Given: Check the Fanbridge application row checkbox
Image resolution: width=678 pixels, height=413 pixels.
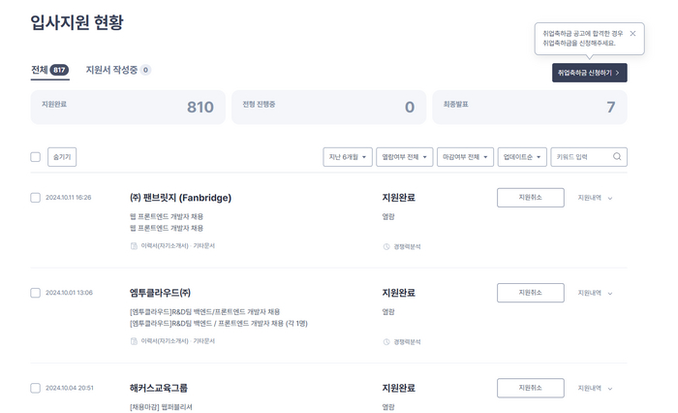Looking at the screenshot, I should (36, 198).
